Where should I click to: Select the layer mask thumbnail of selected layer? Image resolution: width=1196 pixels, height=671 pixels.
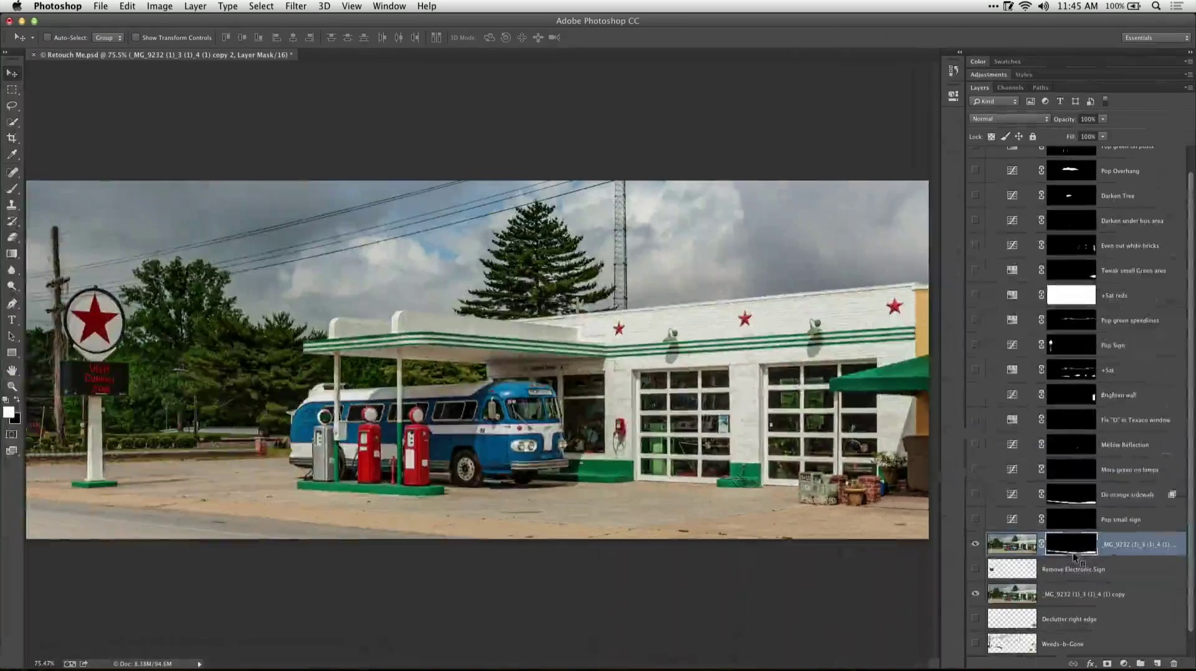pyautogui.click(x=1071, y=543)
